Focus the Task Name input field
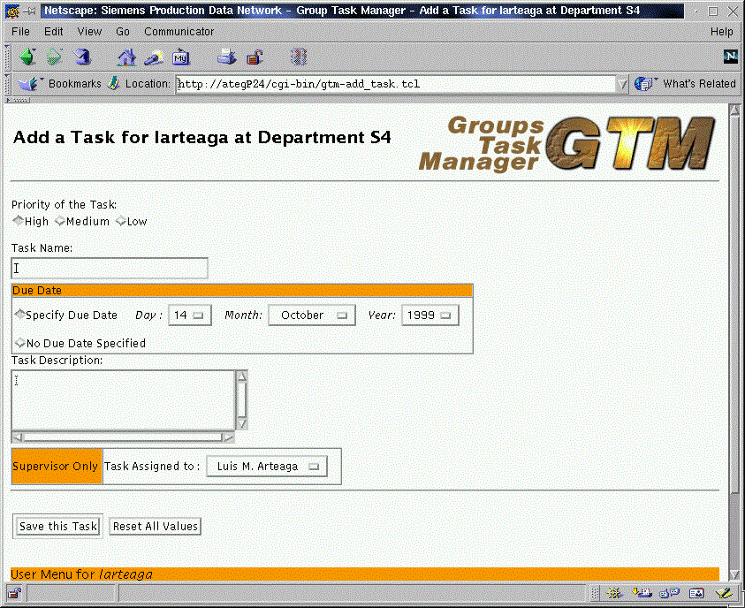The image size is (745, 608). [110, 269]
